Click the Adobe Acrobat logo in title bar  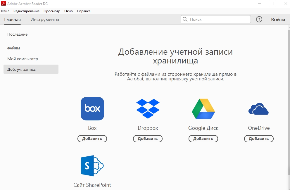[3, 4]
